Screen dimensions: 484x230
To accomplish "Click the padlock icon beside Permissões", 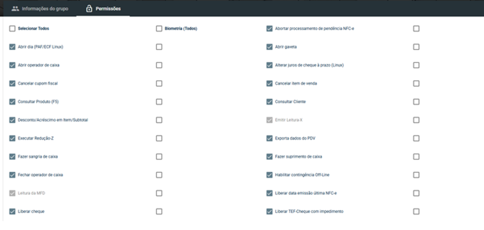I will tap(89, 9).
